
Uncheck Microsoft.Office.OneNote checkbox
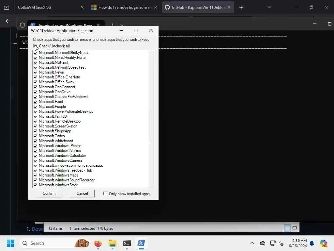coord(35,77)
